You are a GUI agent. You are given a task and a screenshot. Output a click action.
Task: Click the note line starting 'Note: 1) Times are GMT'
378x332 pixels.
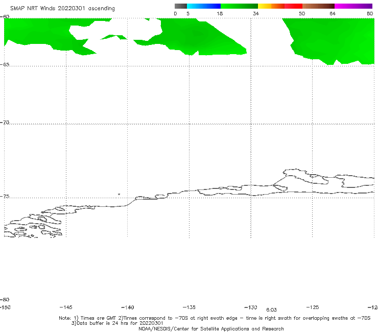coord(215,318)
